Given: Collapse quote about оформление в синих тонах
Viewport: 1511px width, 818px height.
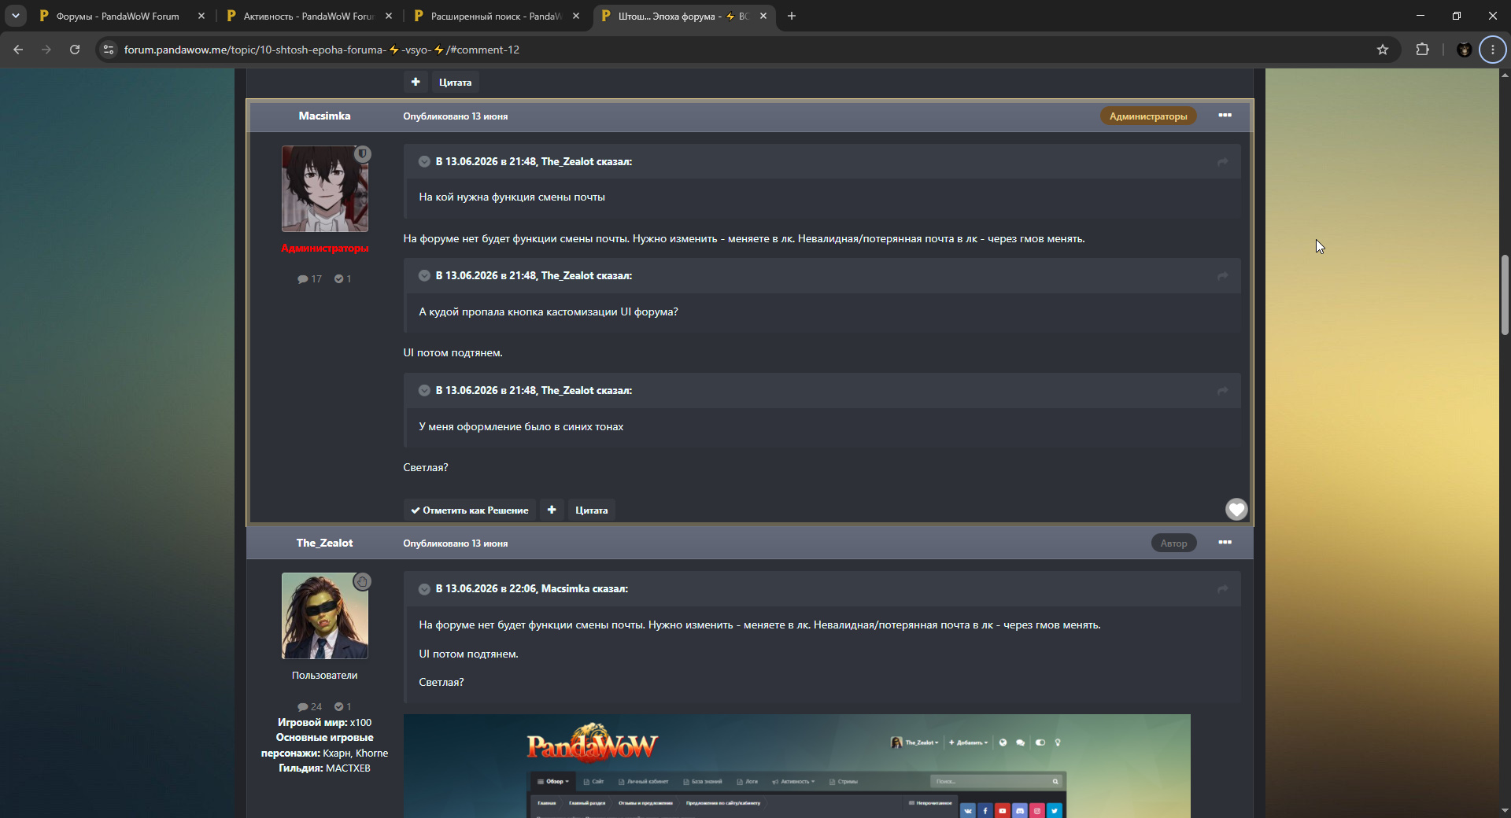Looking at the screenshot, I should pyautogui.click(x=424, y=391).
